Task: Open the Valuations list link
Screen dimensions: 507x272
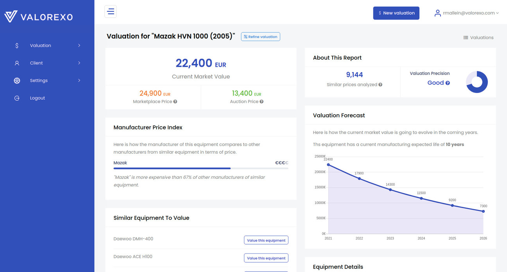Action: (x=478, y=37)
